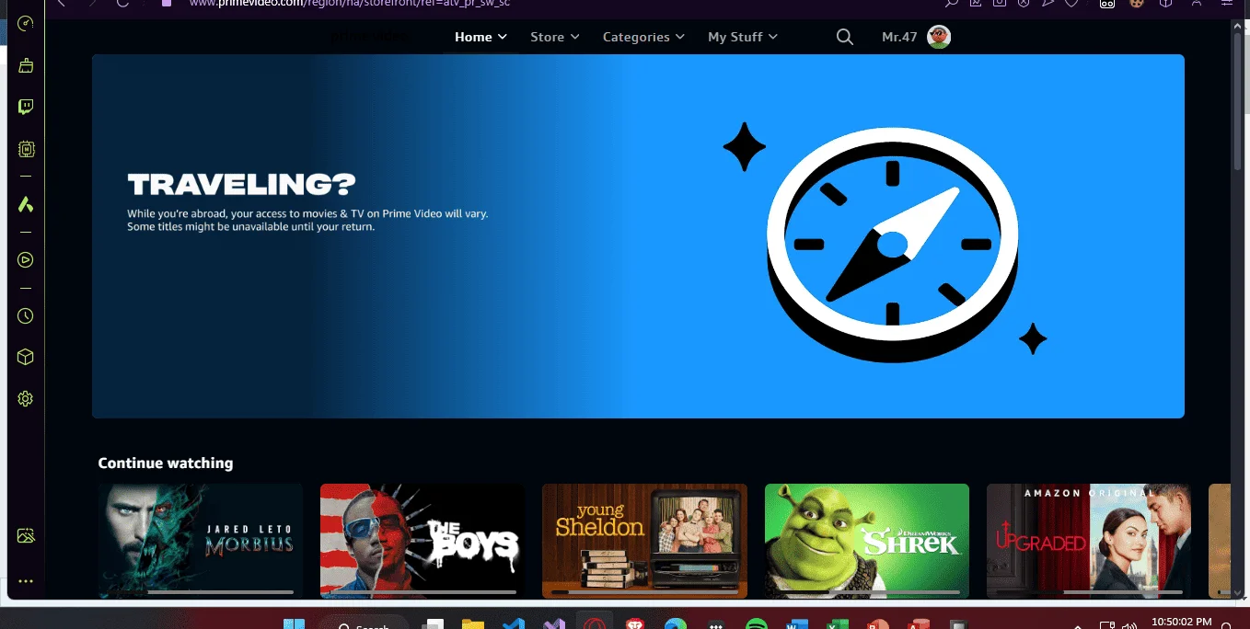Resume Shrek from Continue watching
The image size is (1250, 629).
pos(867,541)
